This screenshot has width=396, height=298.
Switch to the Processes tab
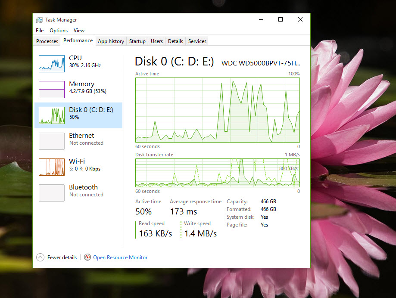(x=47, y=41)
